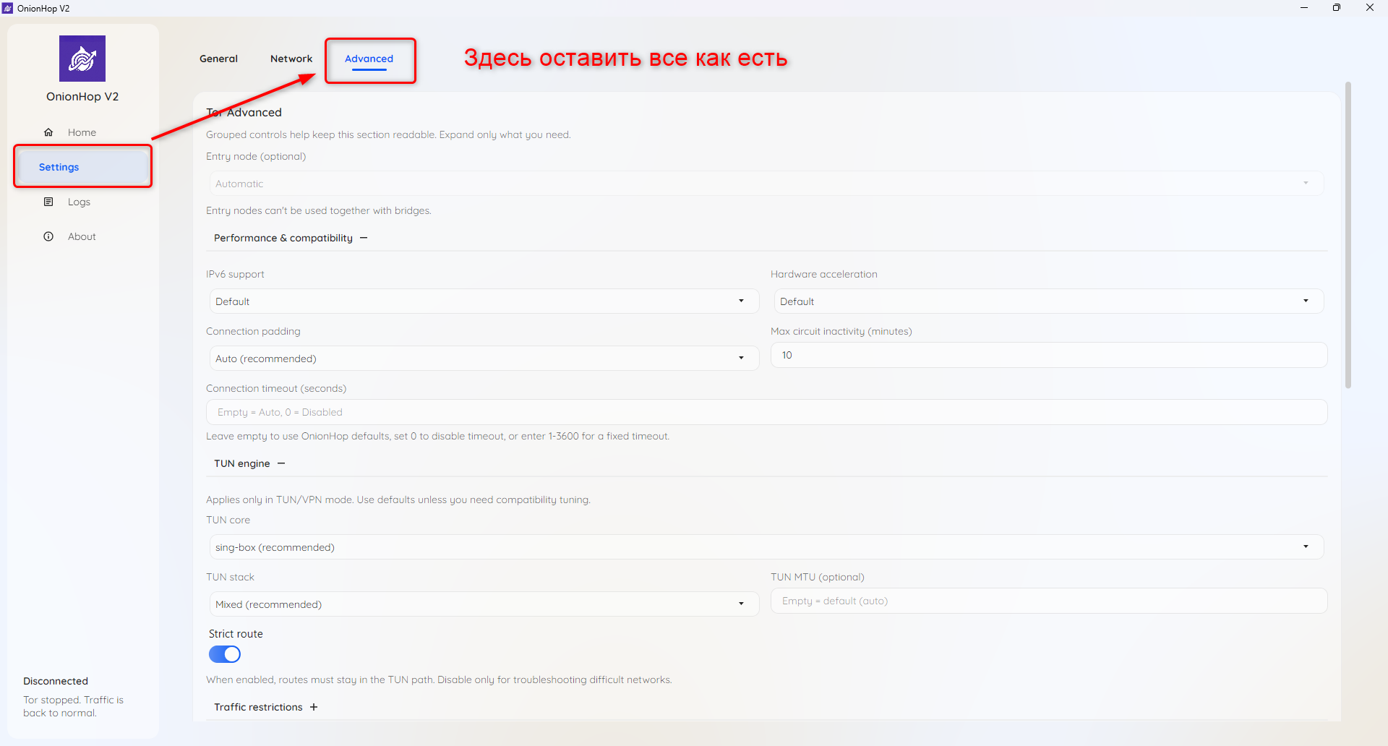1388x746 pixels.
Task: Click the 'Tor stopped. Traffic is back to normal.' text
Action: (x=73, y=706)
